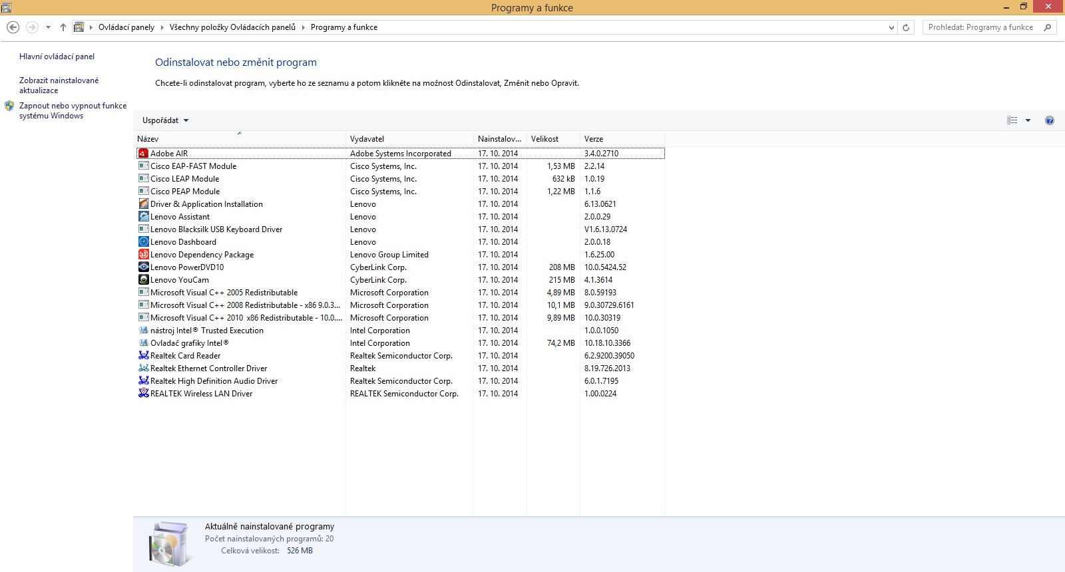Viewport: 1065px width, 572px height.
Task: Select Microsoft Visual C++ 2005 Redistributable row
Action: click(x=224, y=293)
